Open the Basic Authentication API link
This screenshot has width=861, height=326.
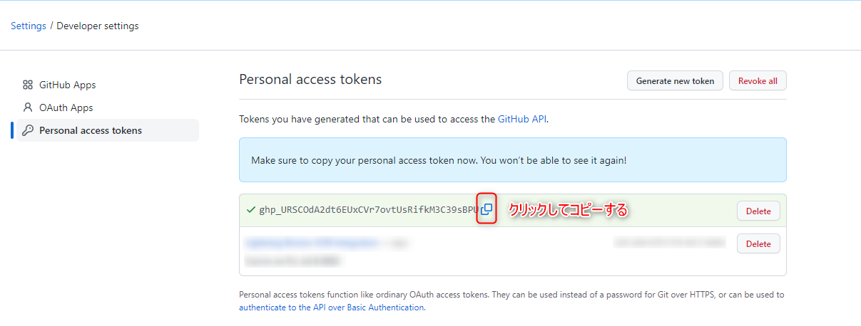click(x=332, y=307)
